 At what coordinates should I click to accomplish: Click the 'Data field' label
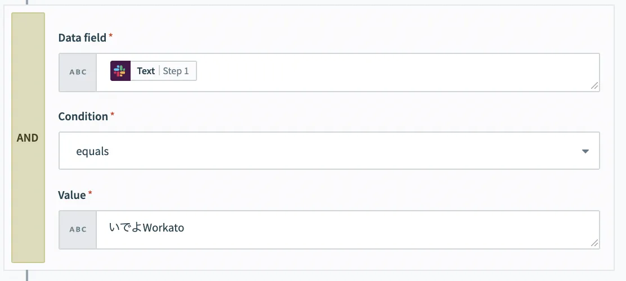82,38
